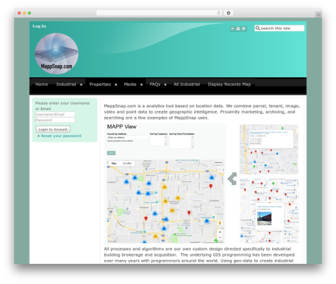Image resolution: width=336 pixels, height=284 pixels.
Task: Open the Sort by Customer list box
Action: [159, 141]
